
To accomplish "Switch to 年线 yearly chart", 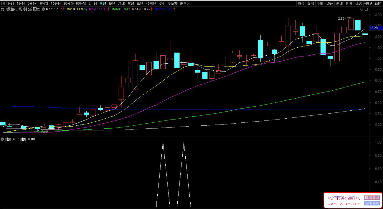I will click(131, 4).
